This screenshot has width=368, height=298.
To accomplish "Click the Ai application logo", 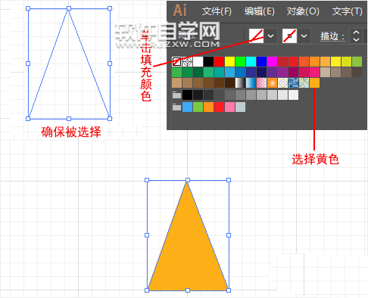I will pyautogui.click(x=180, y=11).
